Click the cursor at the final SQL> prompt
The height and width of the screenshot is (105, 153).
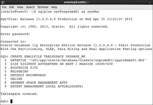[x=11, y=101]
